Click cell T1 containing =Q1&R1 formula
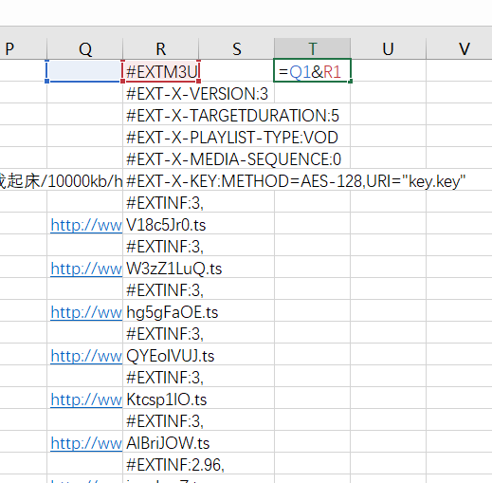This screenshot has height=483, width=492. coord(312,70)
